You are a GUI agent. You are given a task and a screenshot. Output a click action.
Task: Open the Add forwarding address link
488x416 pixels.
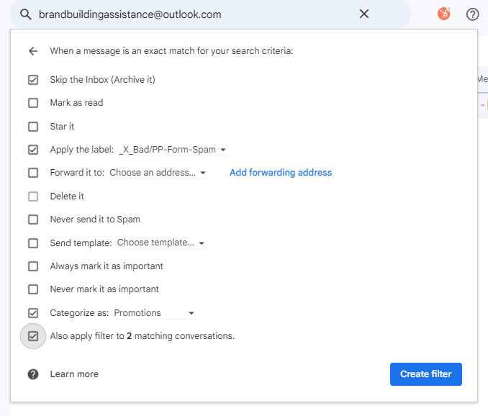(x=281, y=173)
